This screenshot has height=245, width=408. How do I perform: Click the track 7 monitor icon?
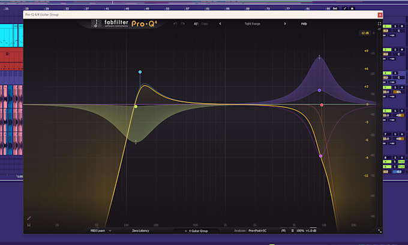pos(402,134)
